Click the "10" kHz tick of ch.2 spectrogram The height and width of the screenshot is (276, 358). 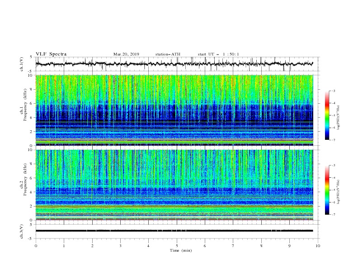coord(30,150)
